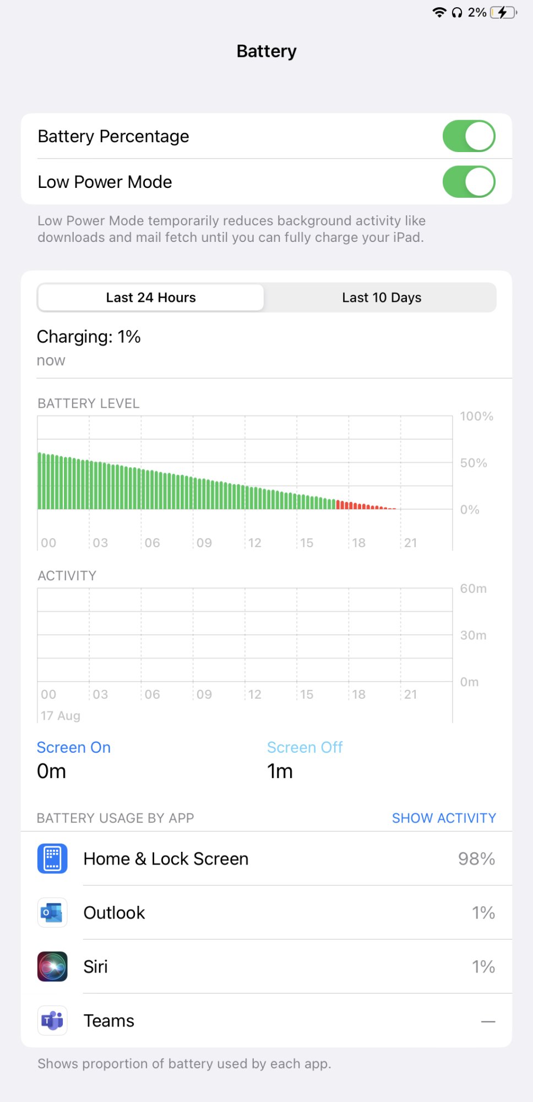Tap the SHOW ACTIVITY link
The width and height of the screenshot is (533, 1102).
(x=444, y=818)
